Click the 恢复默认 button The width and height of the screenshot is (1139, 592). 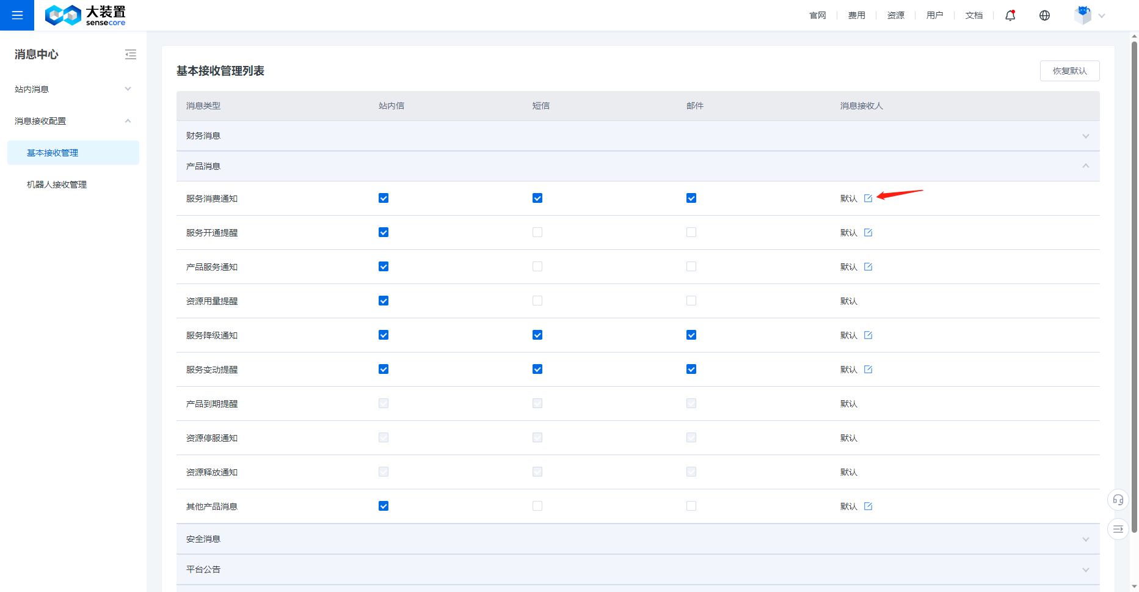1070,71
